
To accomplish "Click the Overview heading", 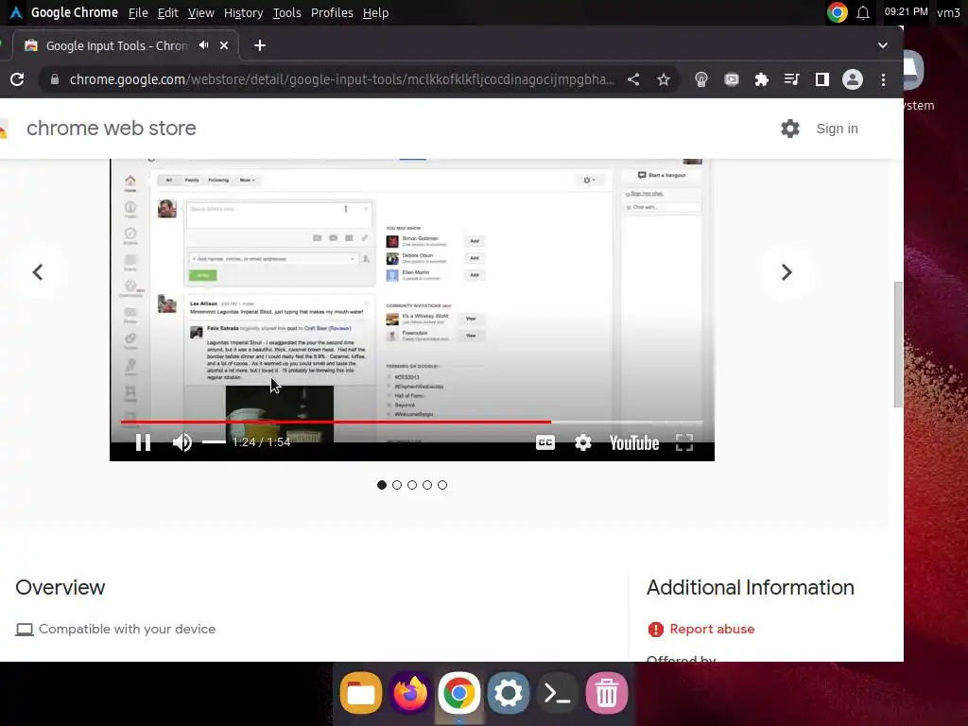I will [60, 588].
